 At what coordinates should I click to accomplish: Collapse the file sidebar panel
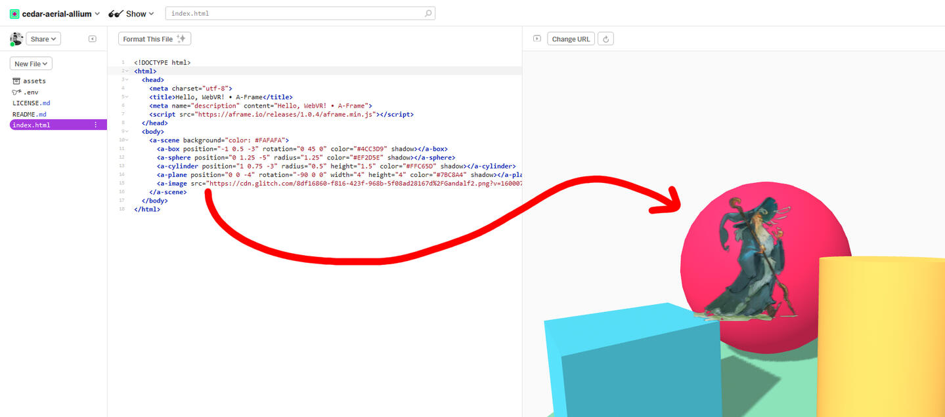point(93,39)
